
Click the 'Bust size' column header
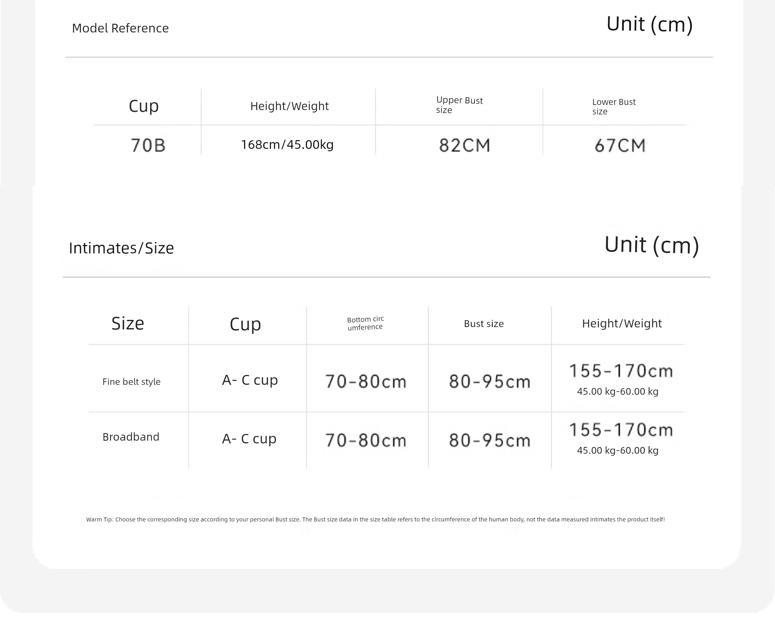pos(484,324)
